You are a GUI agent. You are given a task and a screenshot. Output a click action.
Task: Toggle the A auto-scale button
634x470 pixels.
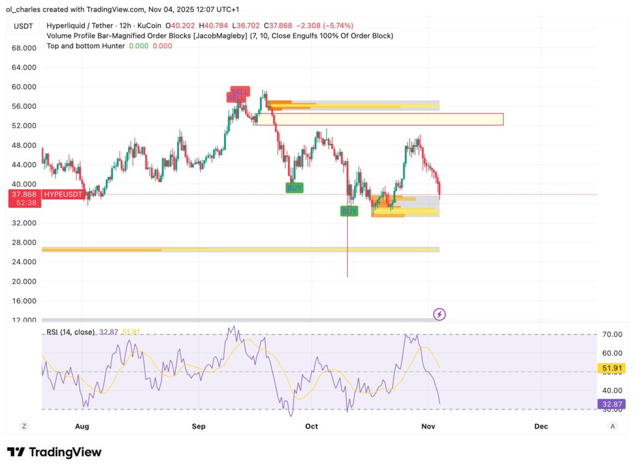[x=612, y=426]
